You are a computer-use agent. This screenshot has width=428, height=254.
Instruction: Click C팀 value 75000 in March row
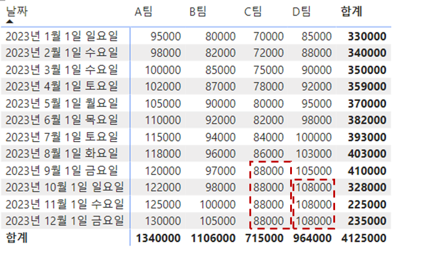tap(269, 71)
